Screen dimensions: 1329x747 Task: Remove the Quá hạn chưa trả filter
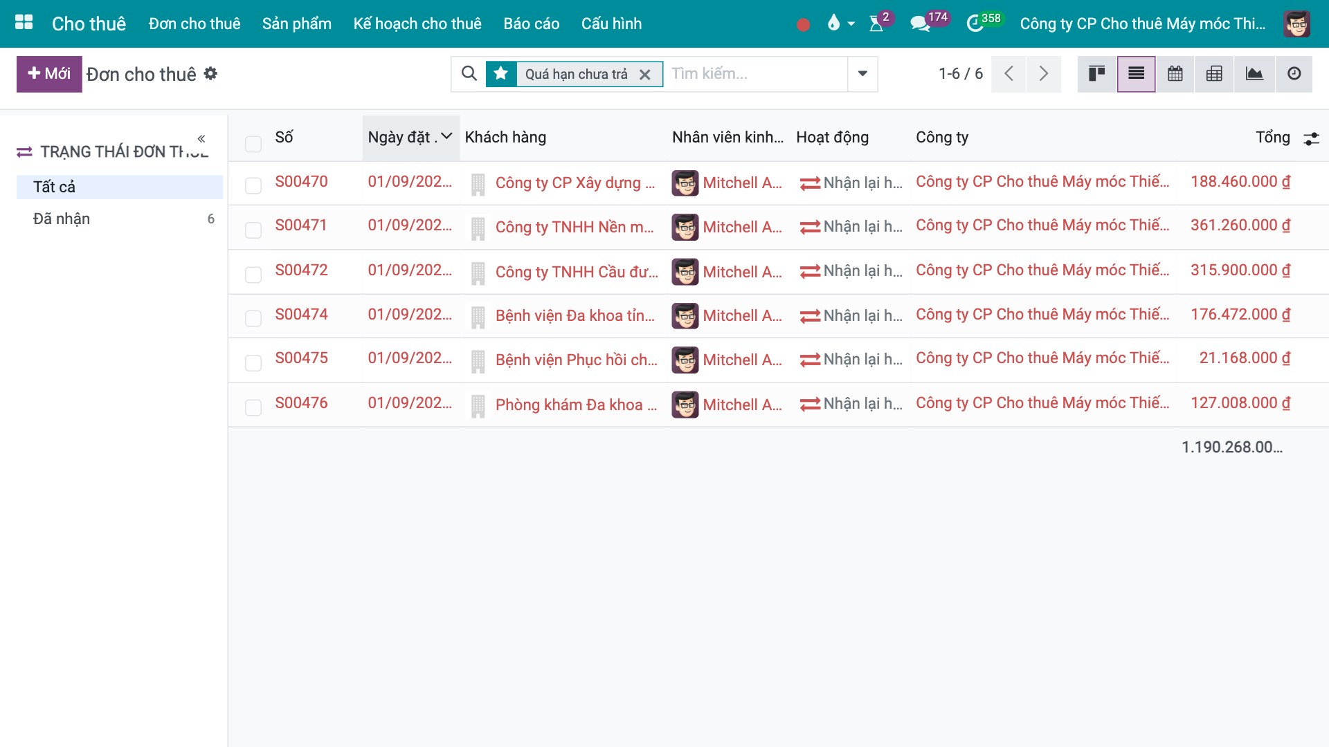click(644, 75)
